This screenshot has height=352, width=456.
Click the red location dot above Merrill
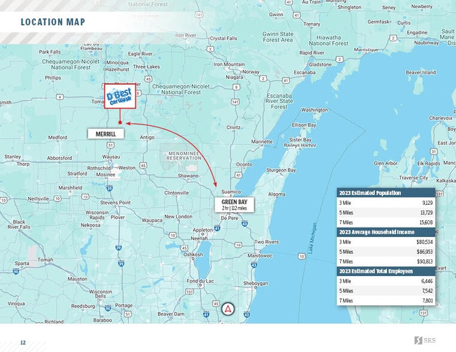[x=120, y=123]
